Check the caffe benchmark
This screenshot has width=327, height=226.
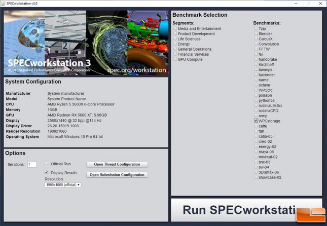click(x=256, y=126)
